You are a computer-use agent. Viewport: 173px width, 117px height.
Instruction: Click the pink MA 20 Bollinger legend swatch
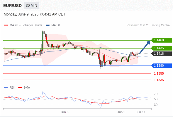[6, 25]
